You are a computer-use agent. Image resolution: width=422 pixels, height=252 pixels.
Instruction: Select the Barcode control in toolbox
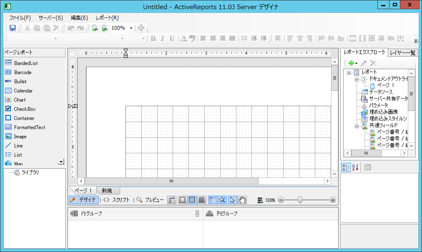23,72
